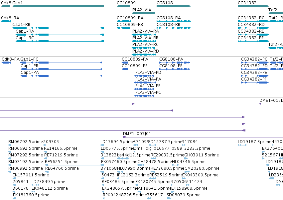The height and width of the screenshot is (200, 283).
Task: Choose protein CG8108-PA
Action: click(x=171, y=59)
